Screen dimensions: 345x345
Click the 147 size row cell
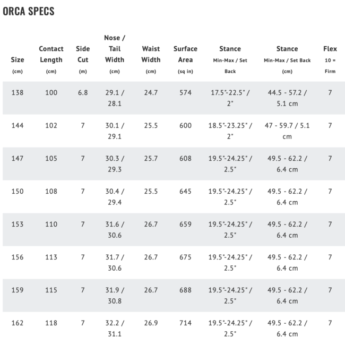point(18,158)
